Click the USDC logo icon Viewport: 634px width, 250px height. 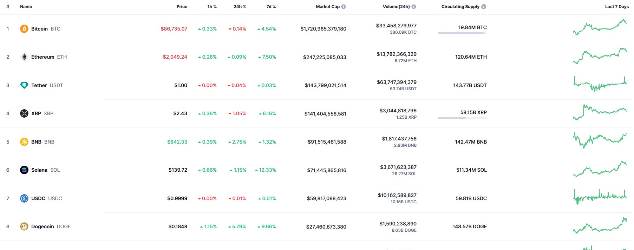(x=24, y=198)
